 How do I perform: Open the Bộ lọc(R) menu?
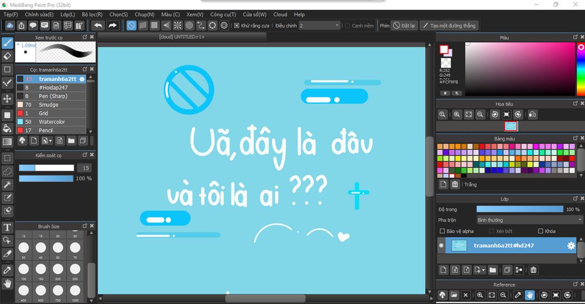point(92,14)
